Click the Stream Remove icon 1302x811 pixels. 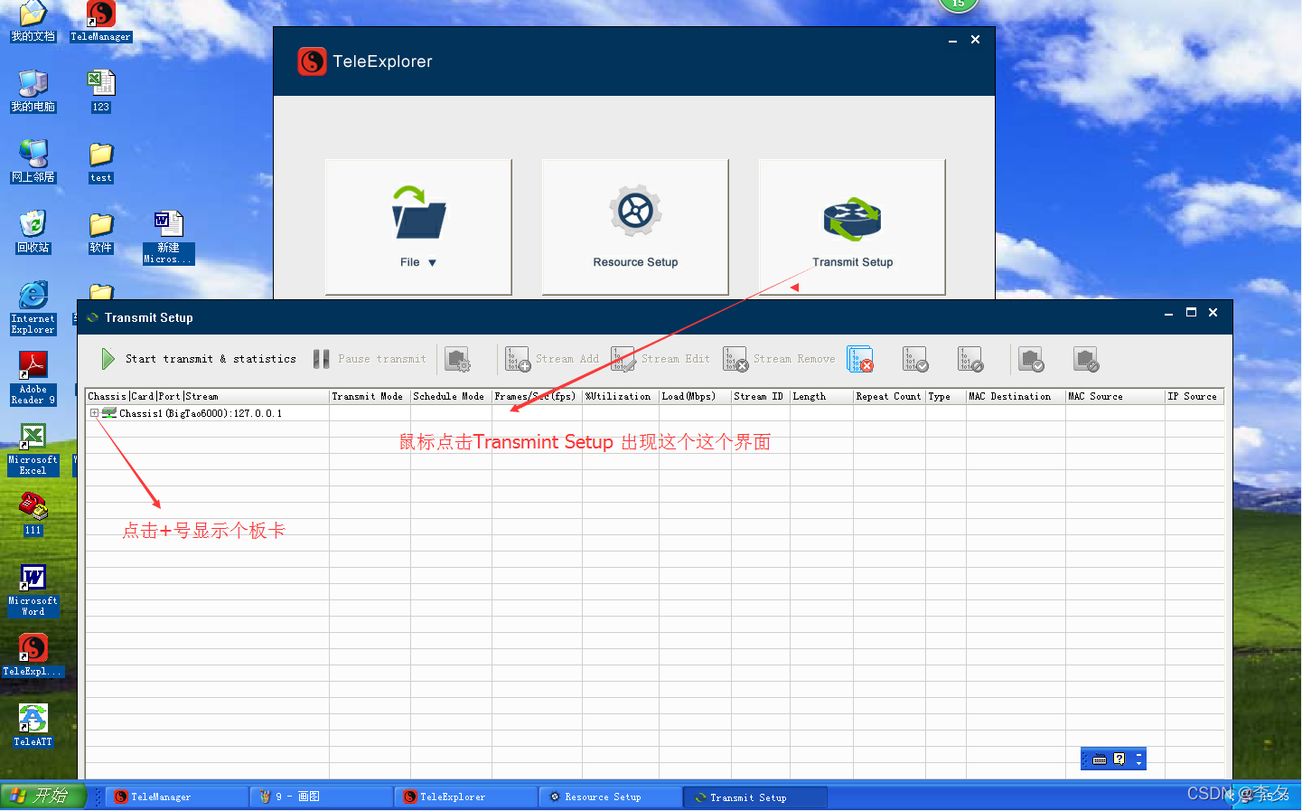[735, 360]
